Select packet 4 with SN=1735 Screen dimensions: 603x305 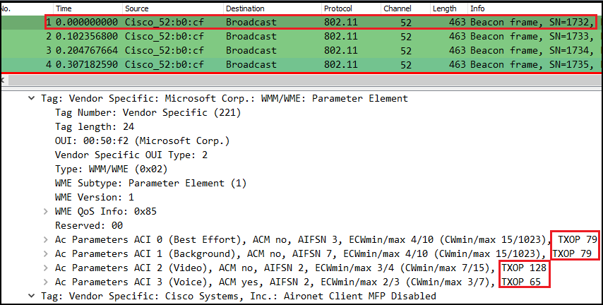[282, 64]
